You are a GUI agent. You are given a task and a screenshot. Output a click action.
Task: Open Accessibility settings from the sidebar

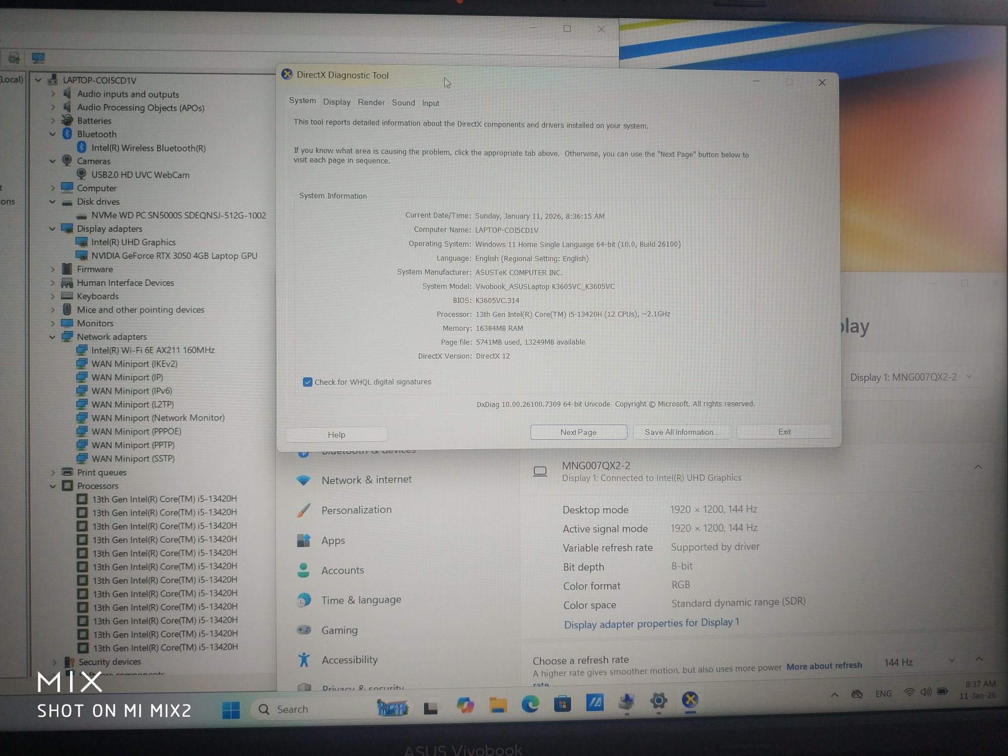click(x=349, y=660)
